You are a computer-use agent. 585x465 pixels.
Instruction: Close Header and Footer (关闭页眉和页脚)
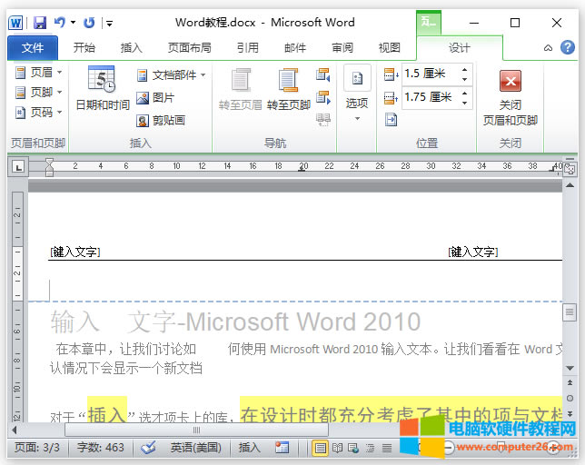coord(510,98)
